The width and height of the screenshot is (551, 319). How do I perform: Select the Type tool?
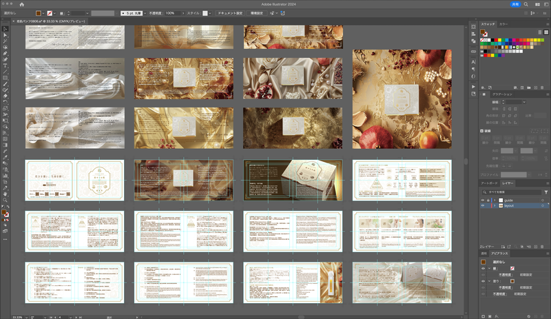(x=5, y=65)
